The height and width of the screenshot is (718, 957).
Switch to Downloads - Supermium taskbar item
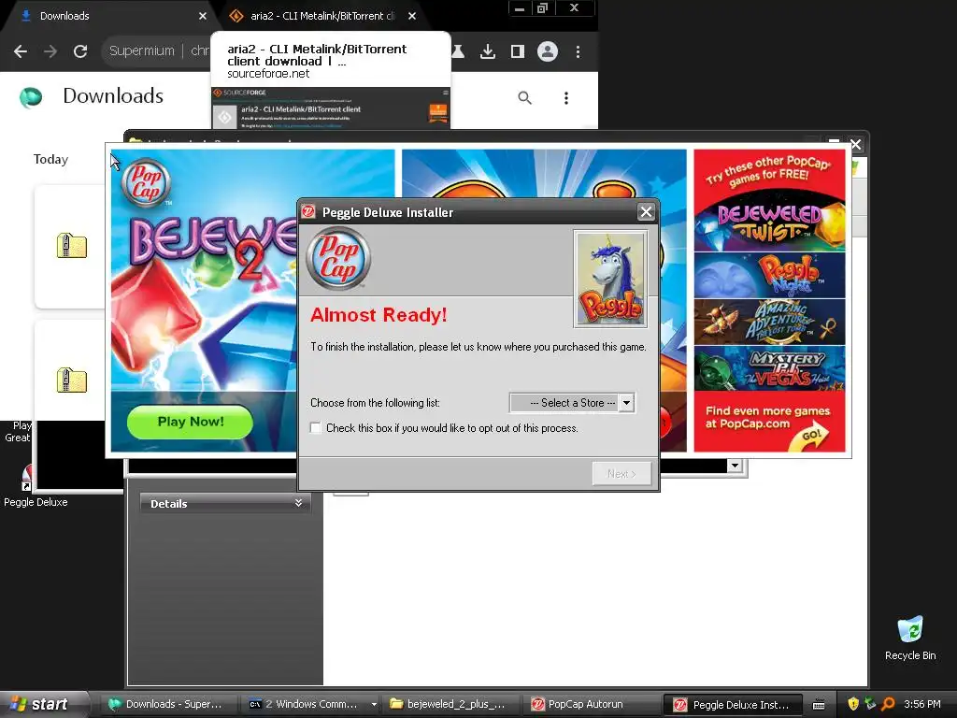tap(166, 704)
